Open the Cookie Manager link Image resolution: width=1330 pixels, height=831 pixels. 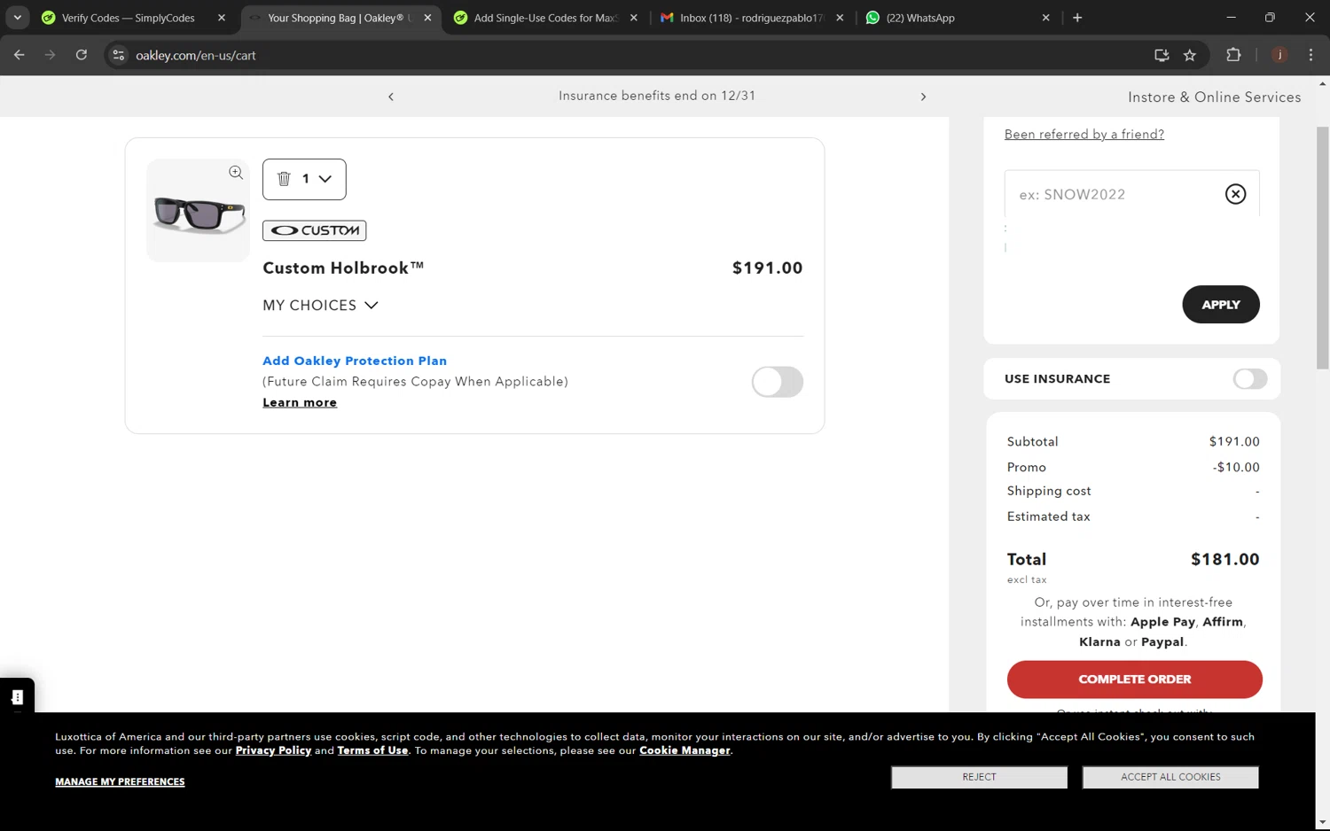(685, 750)
